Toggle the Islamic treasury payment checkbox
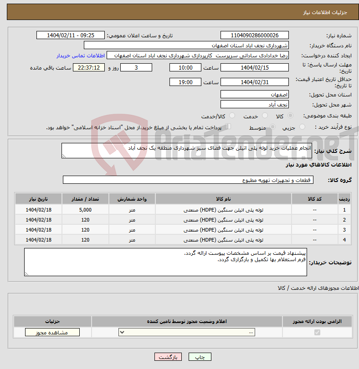This screenshot has height=369, width=359. (x=228, y=127)
